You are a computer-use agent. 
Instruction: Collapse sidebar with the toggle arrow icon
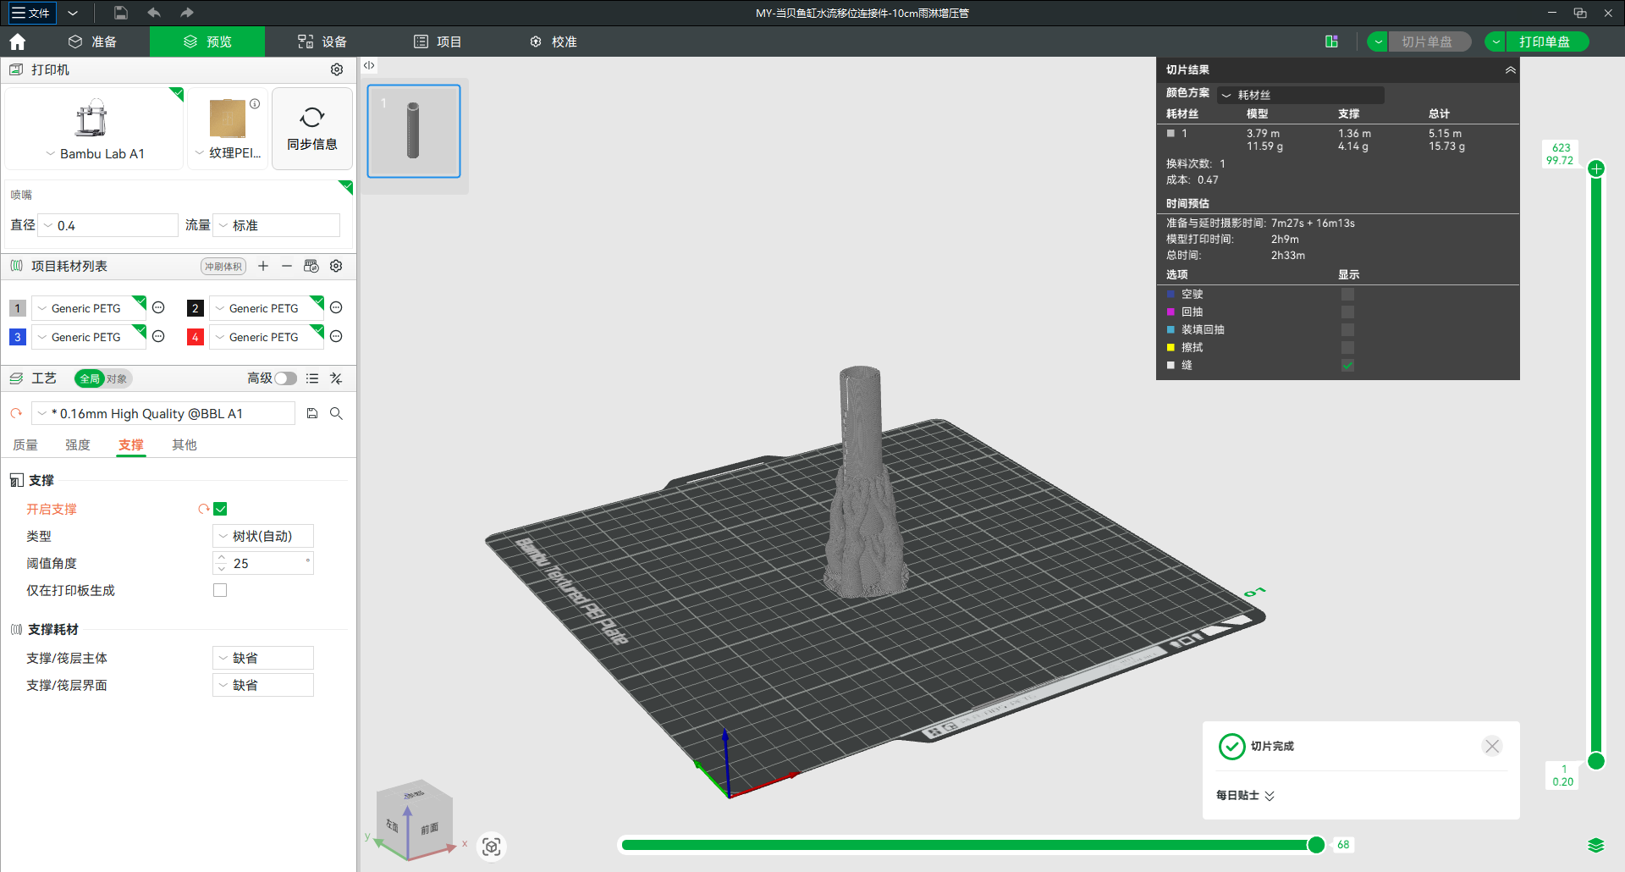click(369, 65)
